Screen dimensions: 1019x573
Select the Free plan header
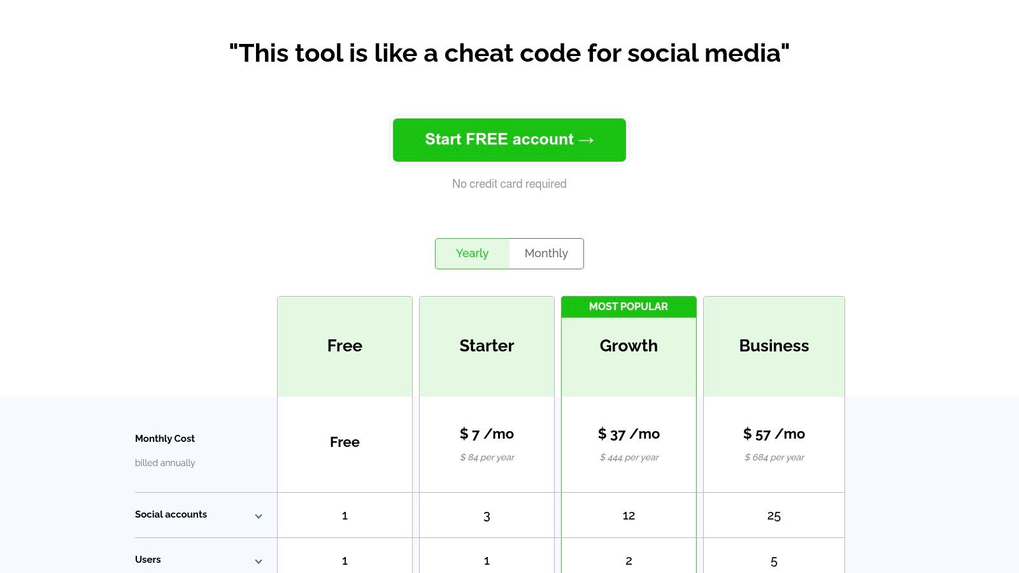[345, 346]
